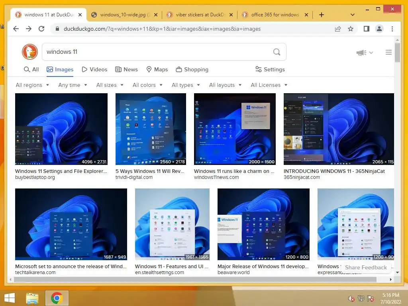Select the Maps search tab
Image resolution: width=408 pixels, height=306 pixels.
(157, 69)
